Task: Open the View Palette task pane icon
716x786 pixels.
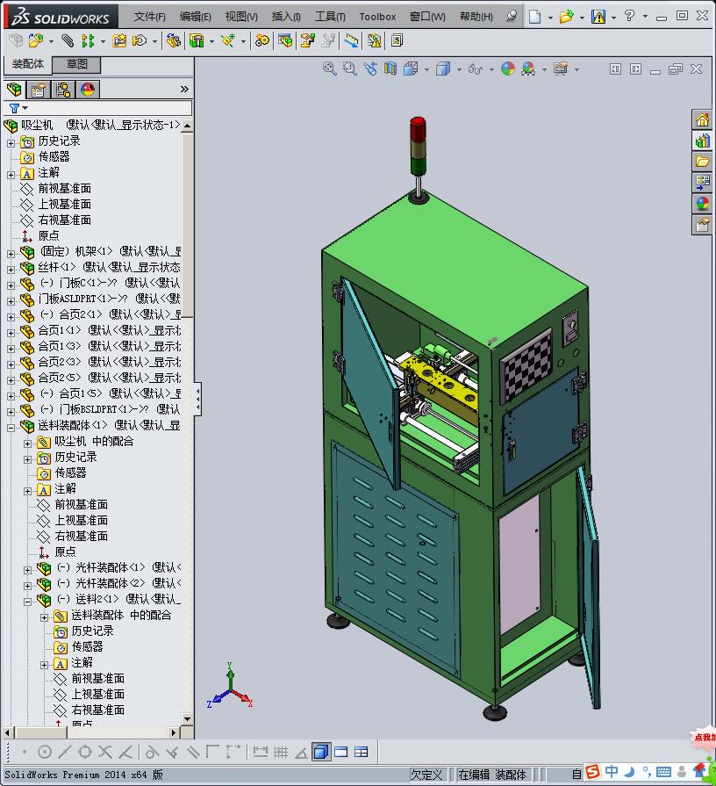Action: tap(702, 182)
